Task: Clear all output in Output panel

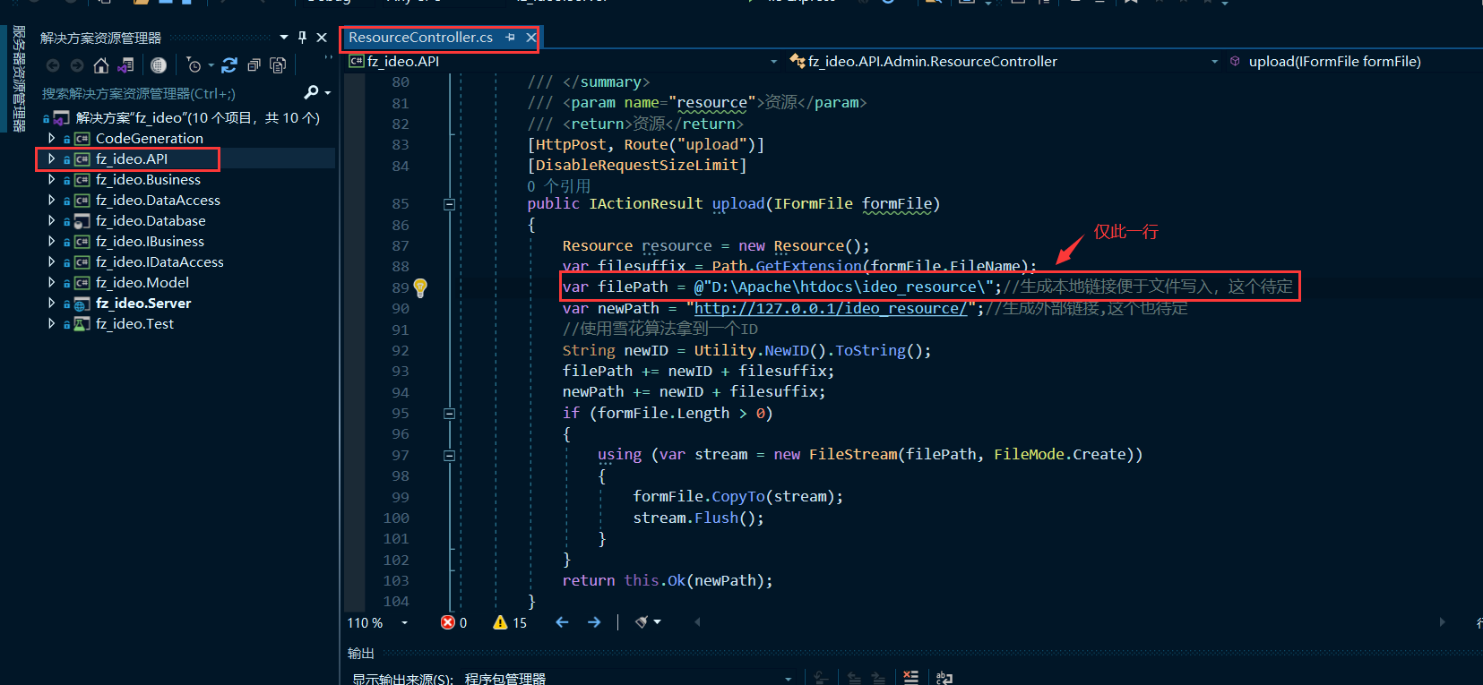Action: 910,678
